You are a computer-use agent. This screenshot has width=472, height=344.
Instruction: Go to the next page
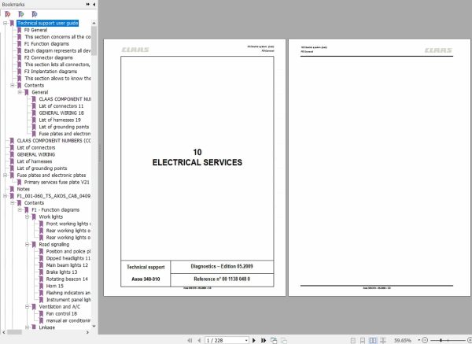[254, 340]
